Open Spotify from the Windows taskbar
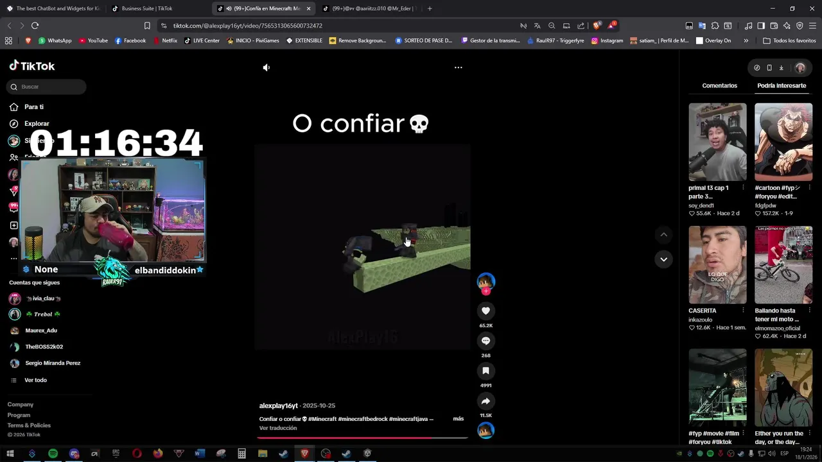The width and height of the screenshot is (822, 462). pyautogui.click(x=53, y=454)
